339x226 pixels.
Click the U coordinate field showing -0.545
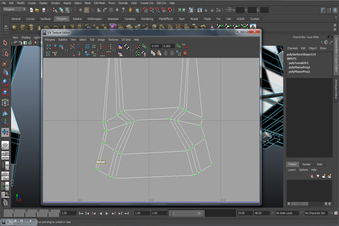coord(156,46)
